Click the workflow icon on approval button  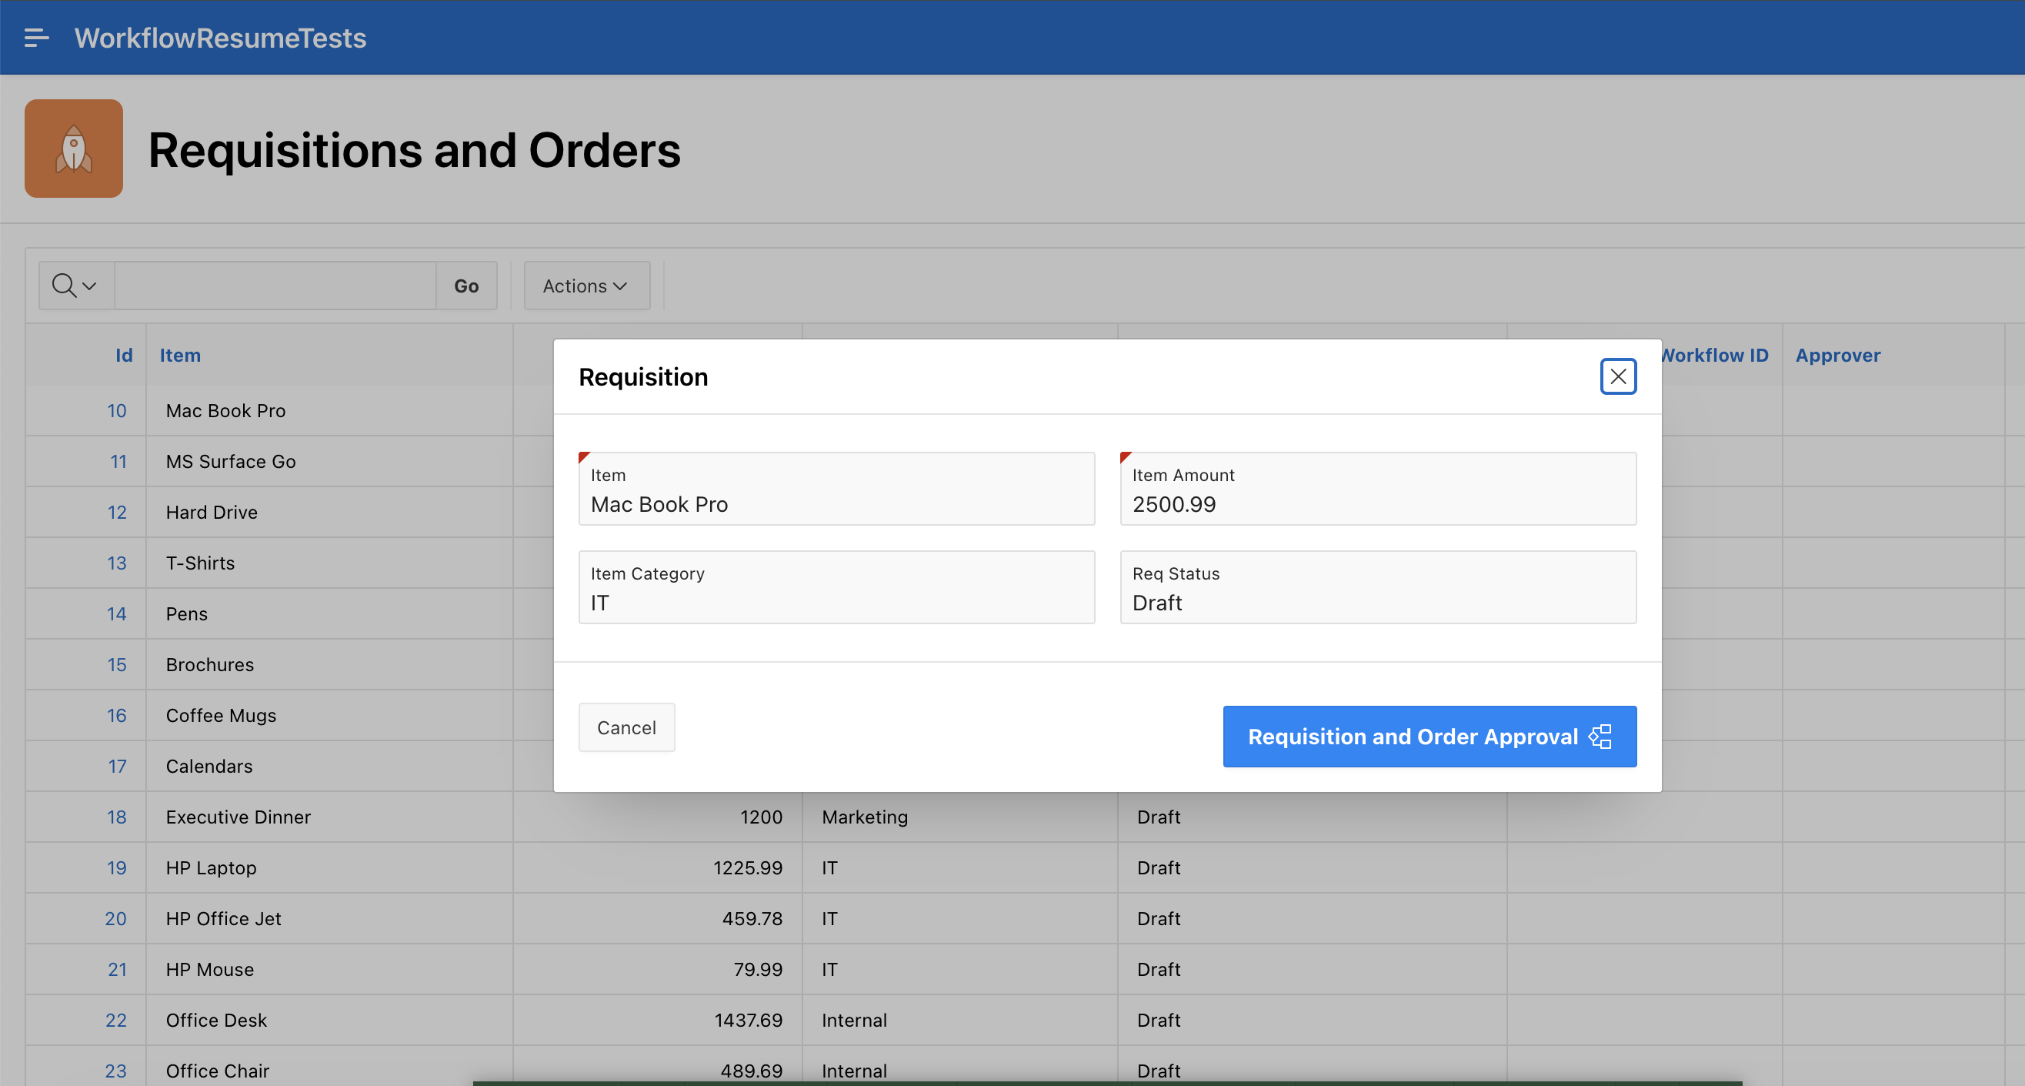[x=1600, y=736]
